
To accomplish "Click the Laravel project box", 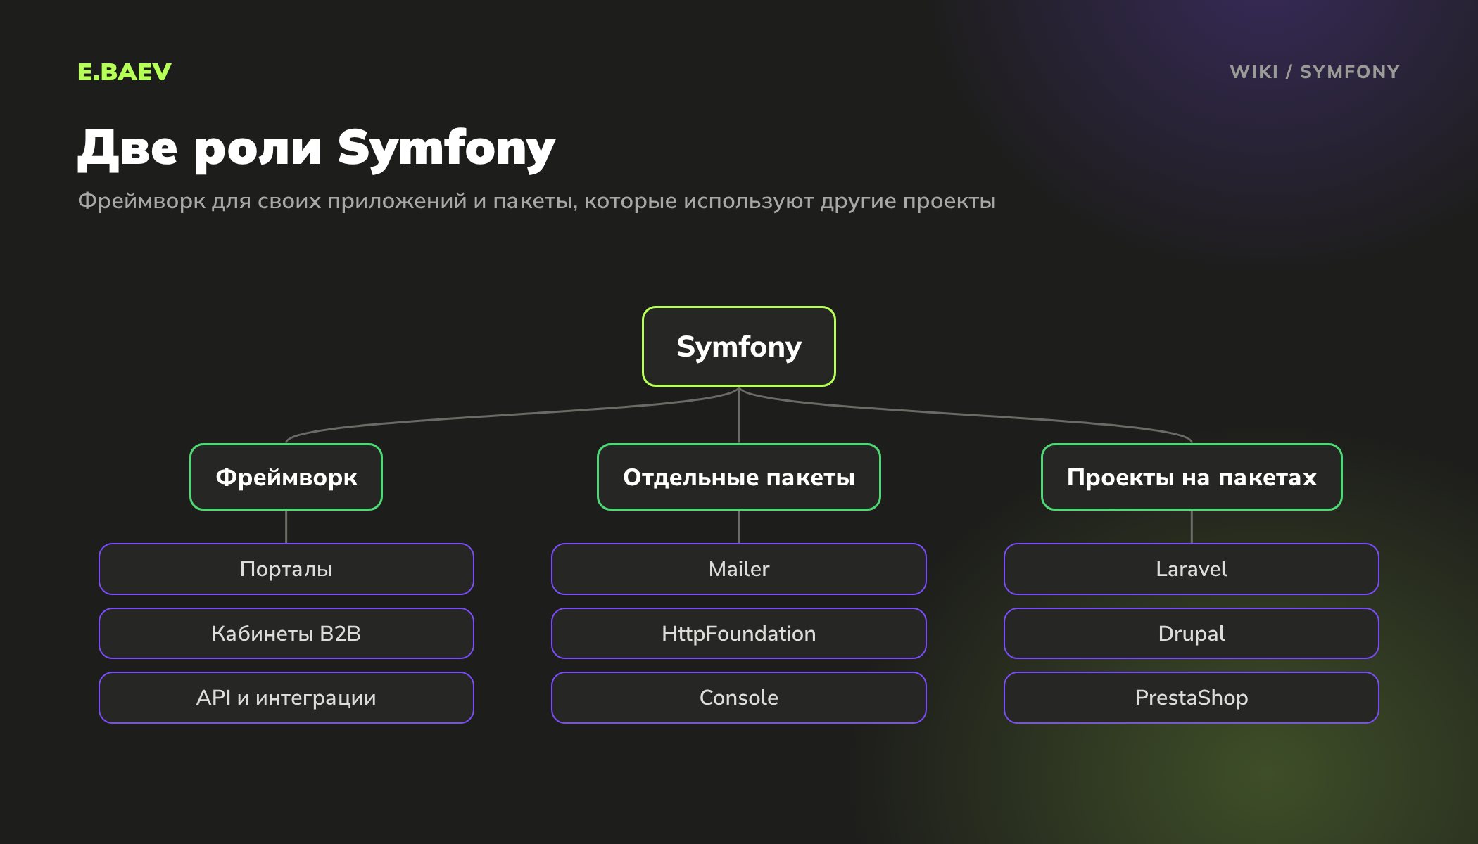I will (x=1192, y=569).
